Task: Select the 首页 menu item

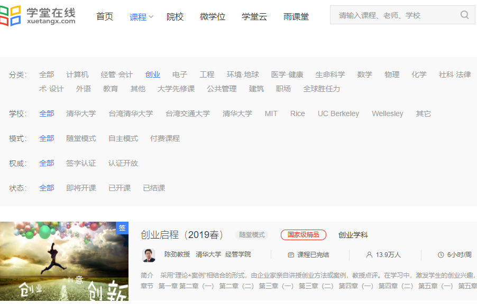Action: pyautogui.click(x=105, y=16)
